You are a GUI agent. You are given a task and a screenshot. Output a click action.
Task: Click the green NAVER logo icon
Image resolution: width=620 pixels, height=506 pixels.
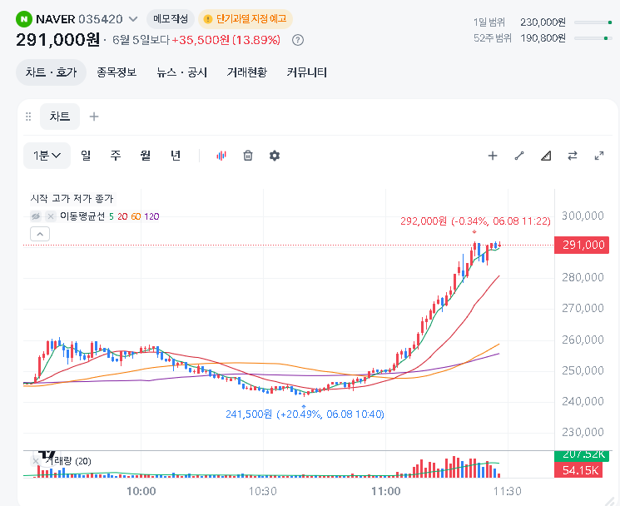[24, 19]
